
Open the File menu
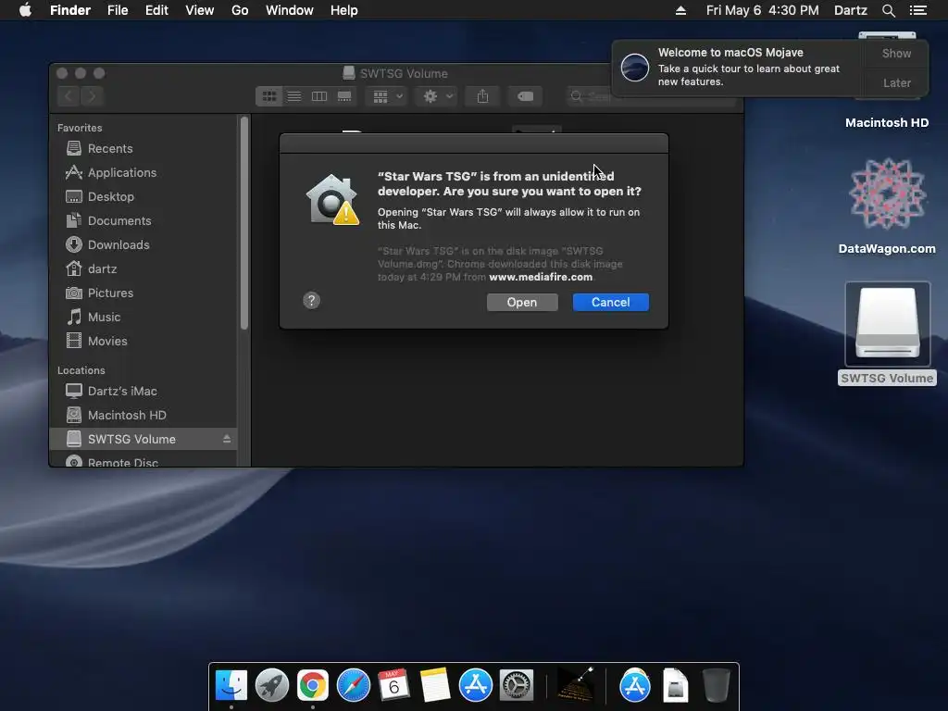118,10
